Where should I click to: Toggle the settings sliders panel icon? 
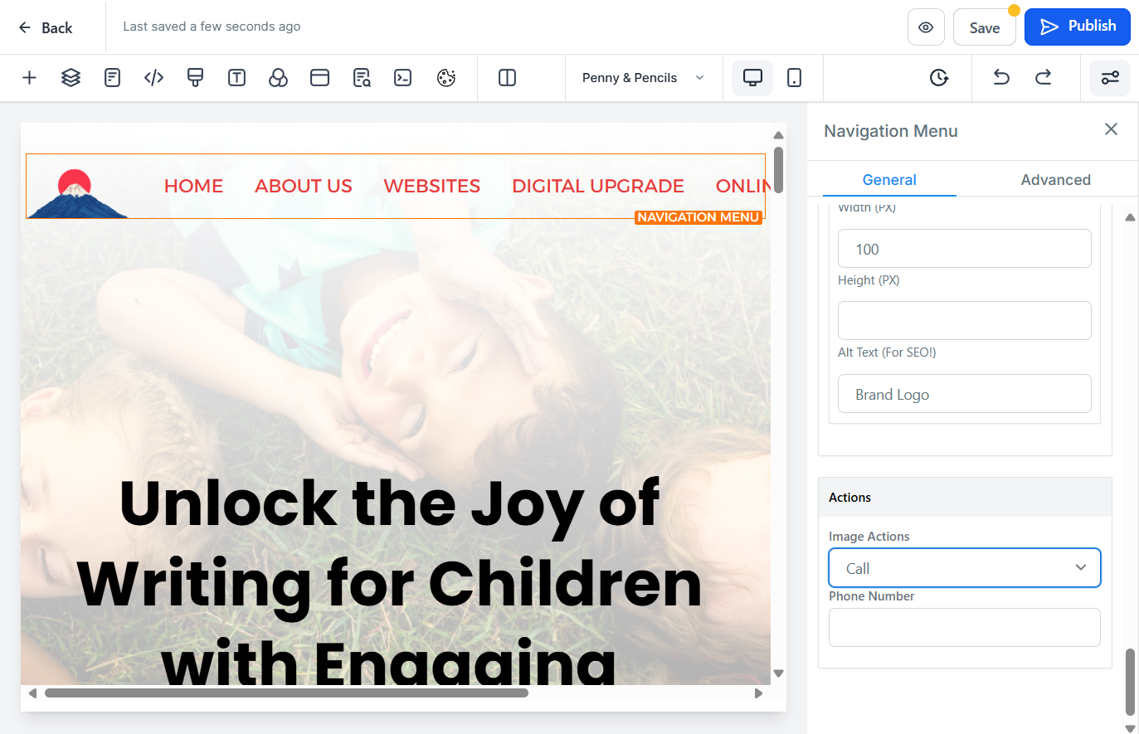1110,78
